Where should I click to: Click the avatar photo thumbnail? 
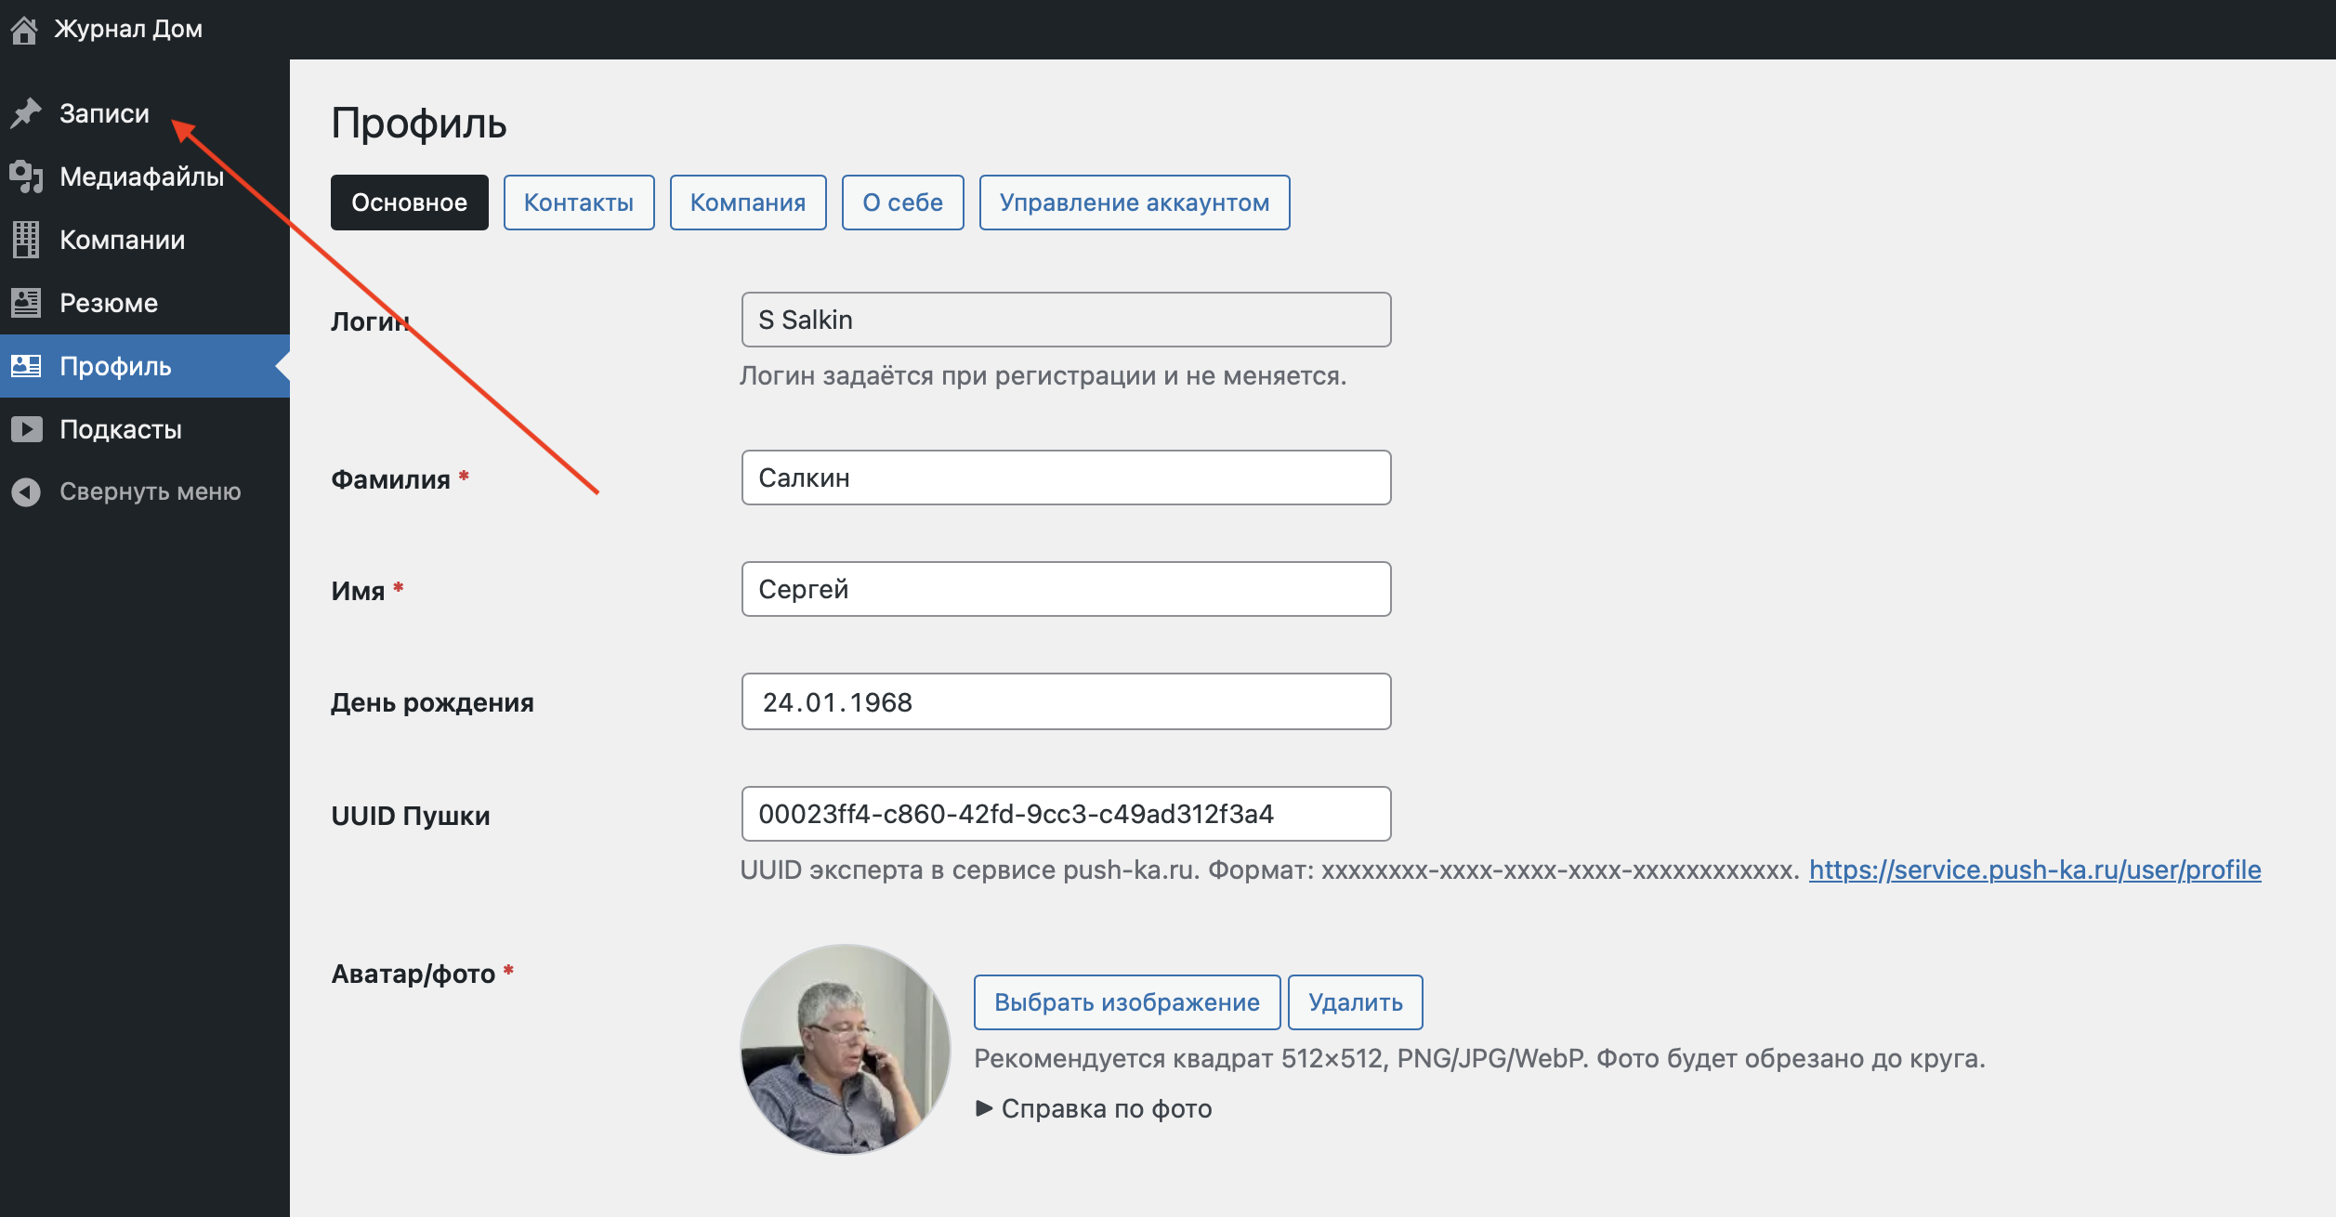click(x=845, y=1050)
